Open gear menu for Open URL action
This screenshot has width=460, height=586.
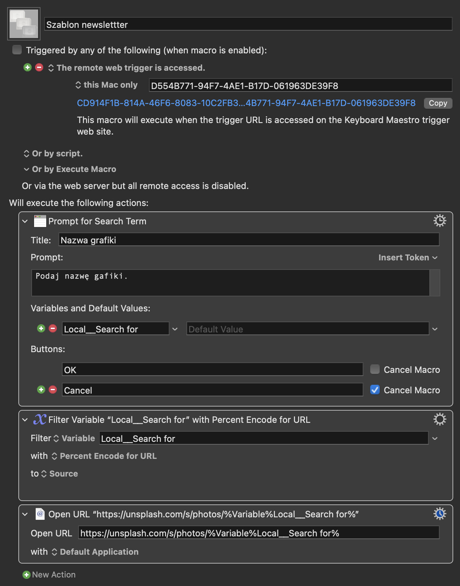(x=440, y=514)
